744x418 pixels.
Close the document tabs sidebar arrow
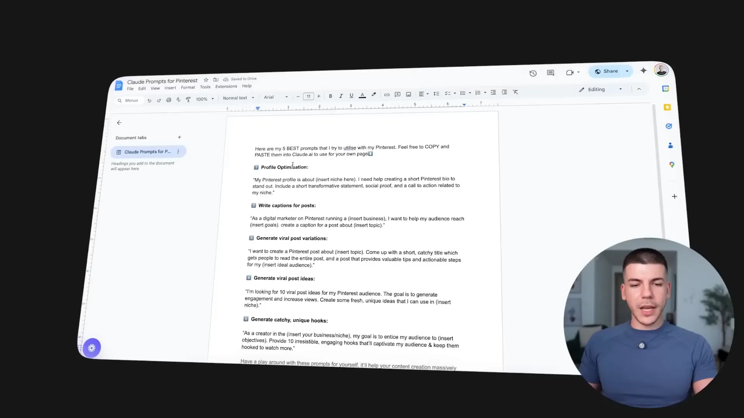[x=119, y=123]
